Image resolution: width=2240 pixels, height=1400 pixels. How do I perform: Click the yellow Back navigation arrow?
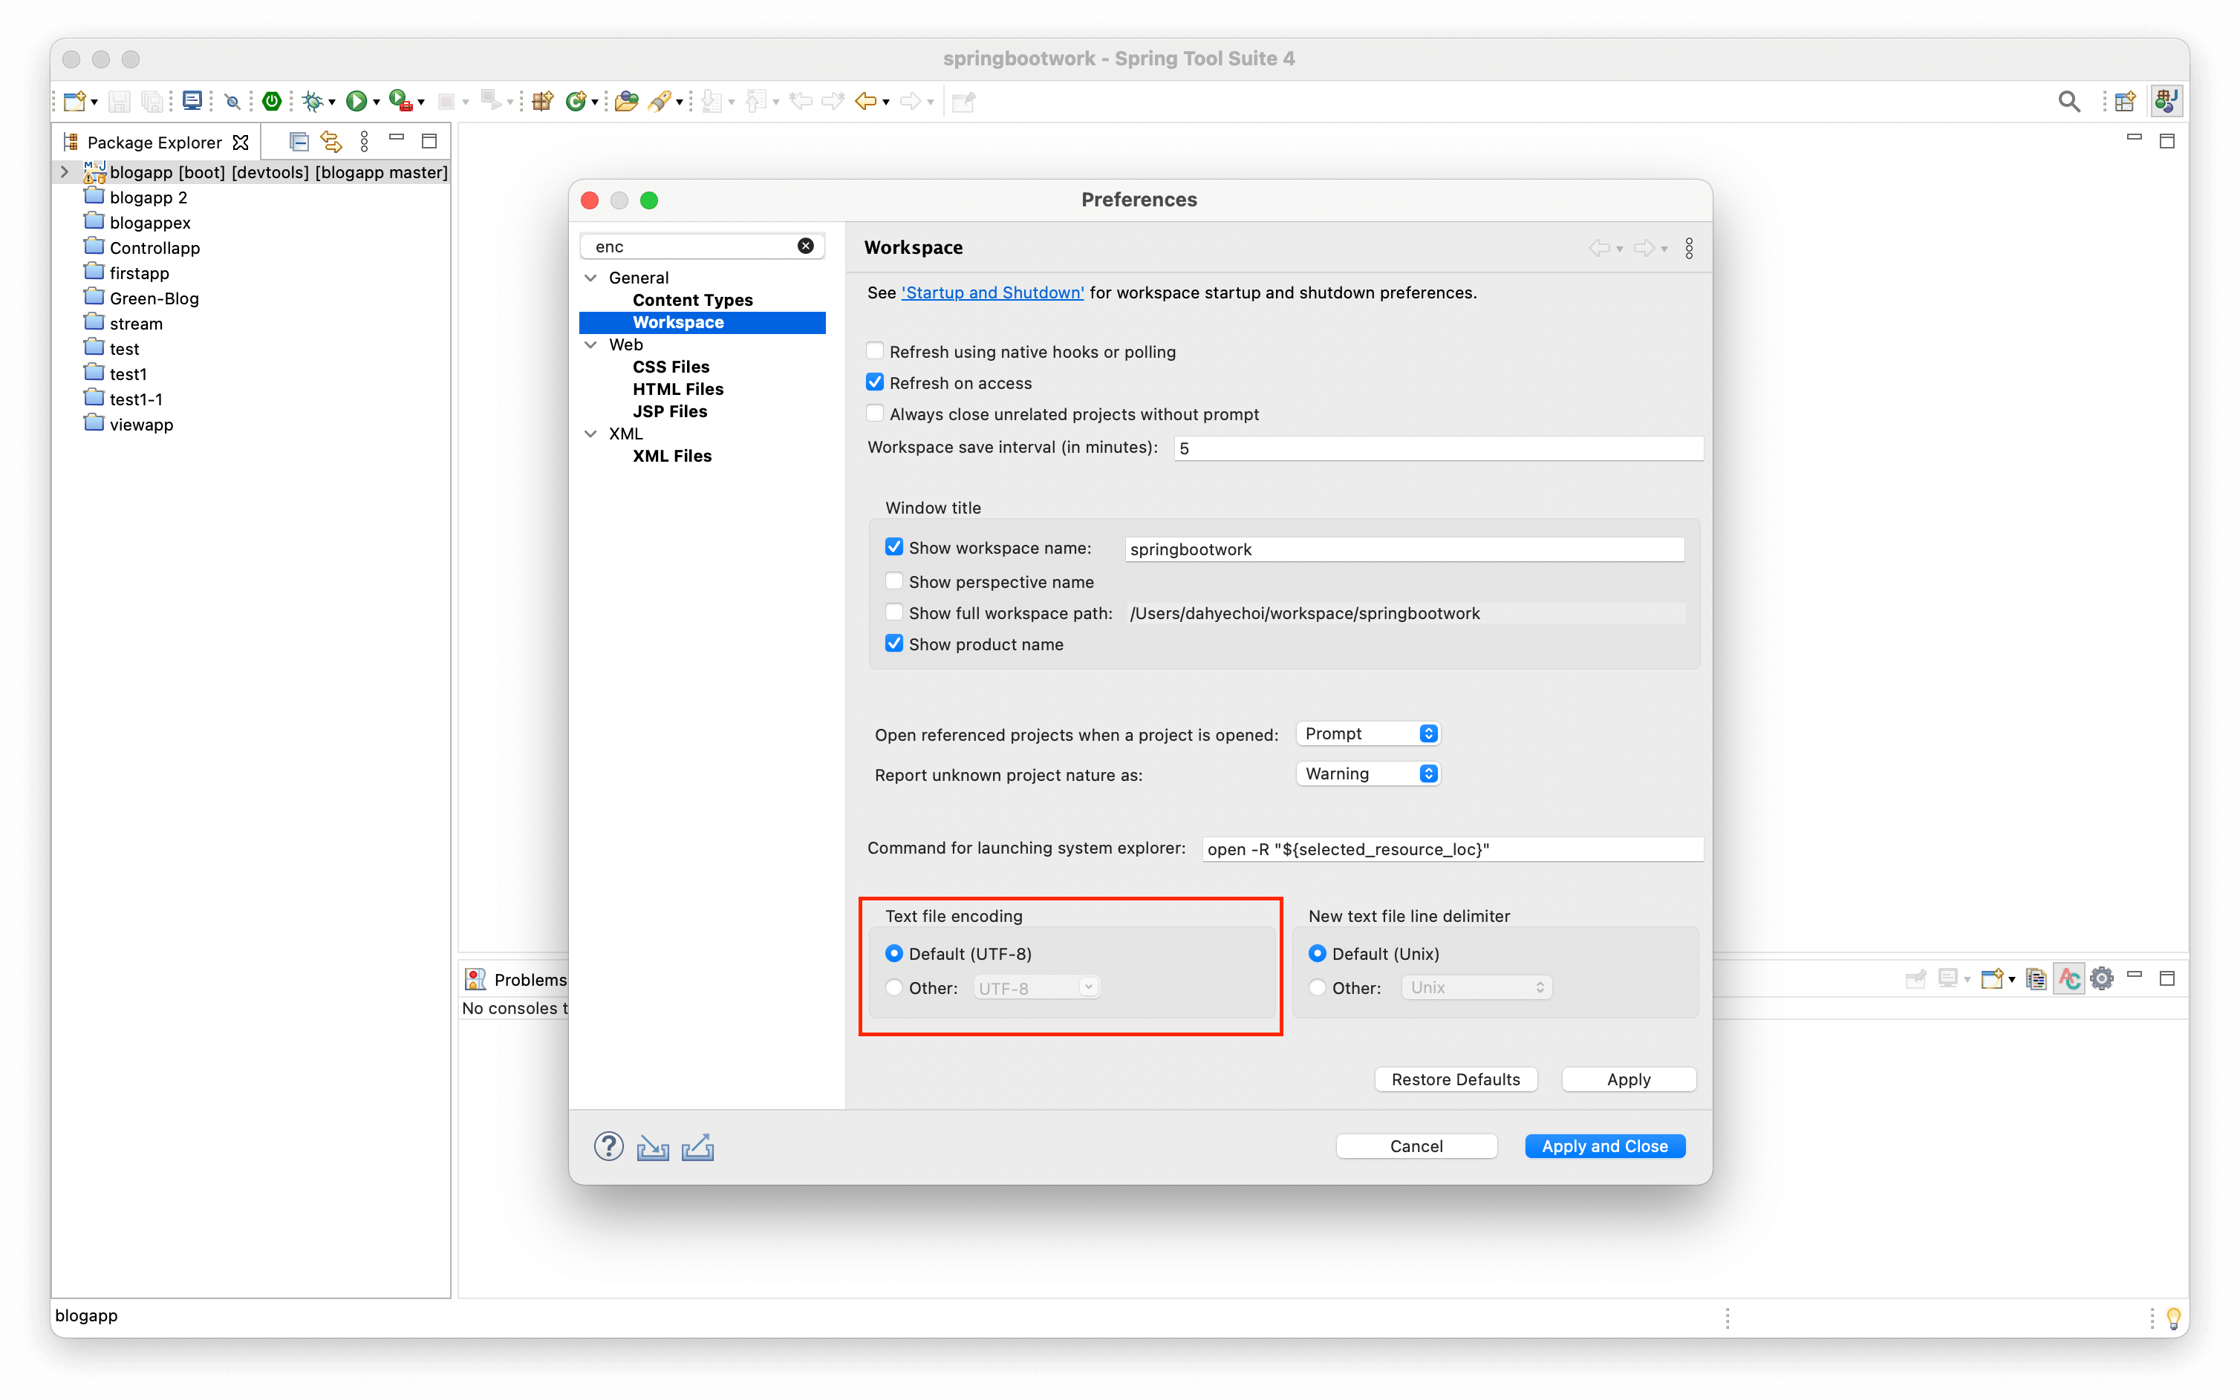[865, 101]
